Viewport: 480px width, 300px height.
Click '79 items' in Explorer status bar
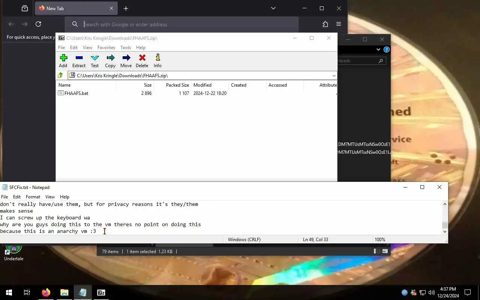(110, 252)
